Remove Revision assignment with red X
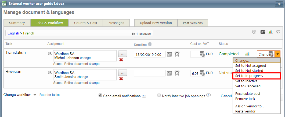The image size is (285, 117). 121,79
